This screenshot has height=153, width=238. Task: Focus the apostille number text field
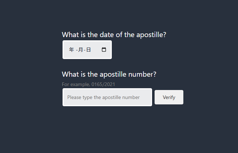[x=107, y=97]
